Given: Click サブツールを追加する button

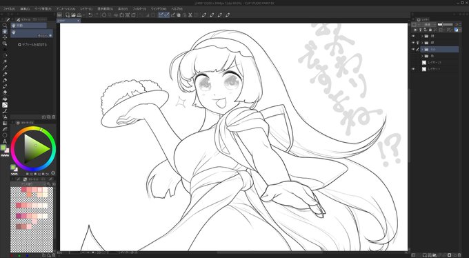Looking at the screenshot, I should 32,45.
